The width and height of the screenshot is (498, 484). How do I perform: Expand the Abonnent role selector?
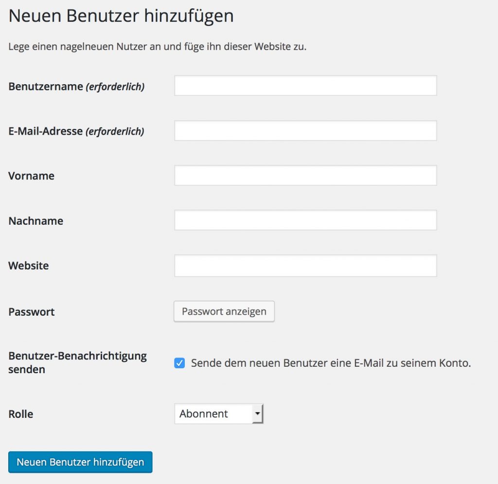pos(219,413)
